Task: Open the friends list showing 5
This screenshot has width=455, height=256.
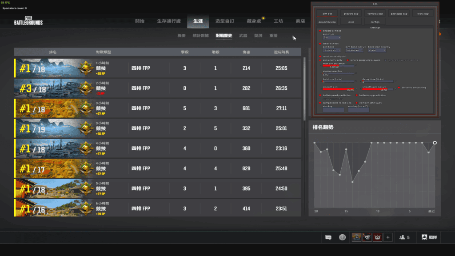Action: click(x=404, y=237)
